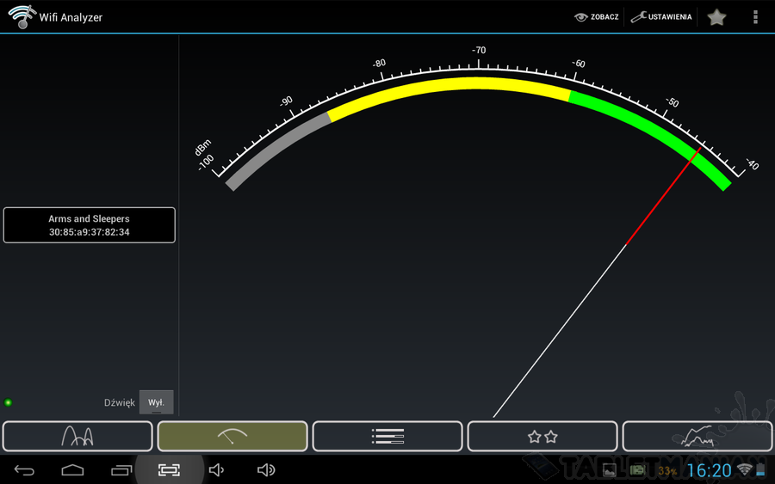Open the overflow menu with three dots

755,17
